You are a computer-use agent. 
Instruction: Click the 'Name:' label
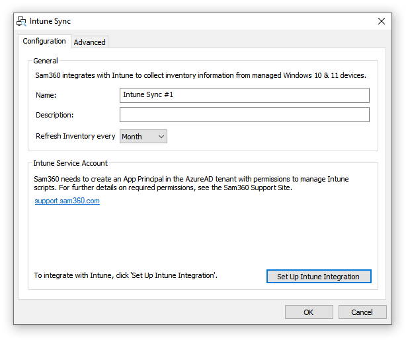coord(46,95)
